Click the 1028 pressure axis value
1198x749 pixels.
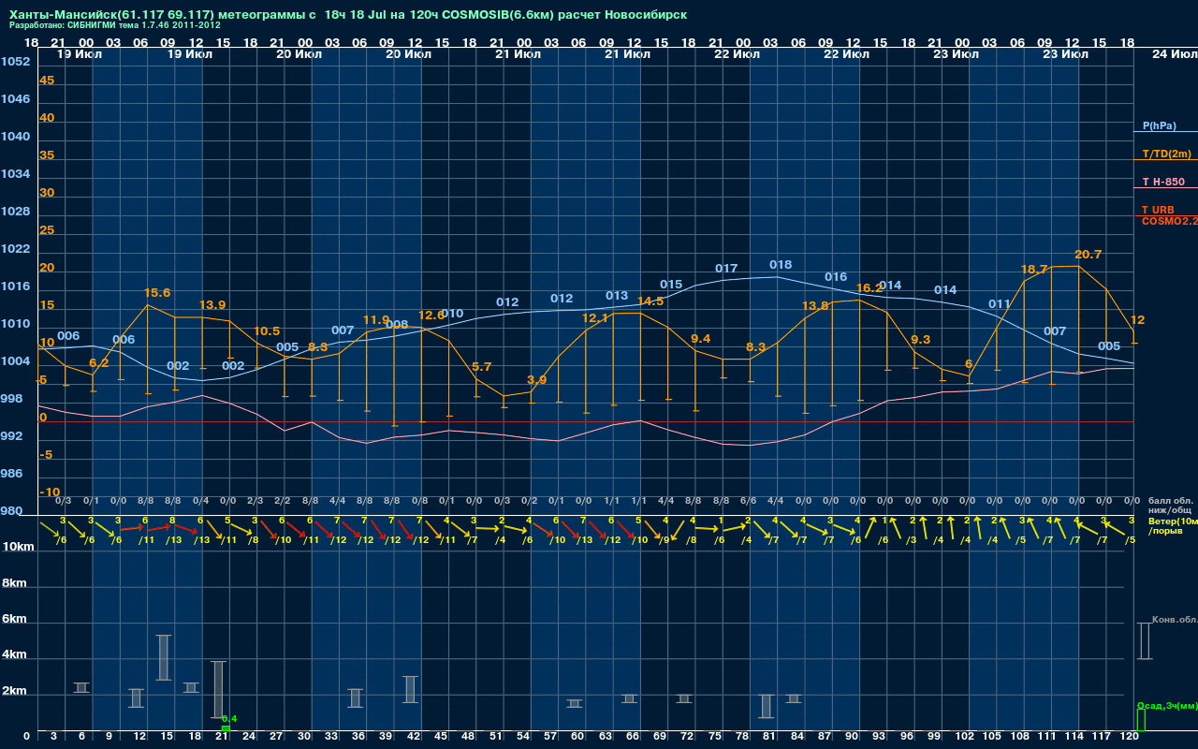[x=15, y=212]
